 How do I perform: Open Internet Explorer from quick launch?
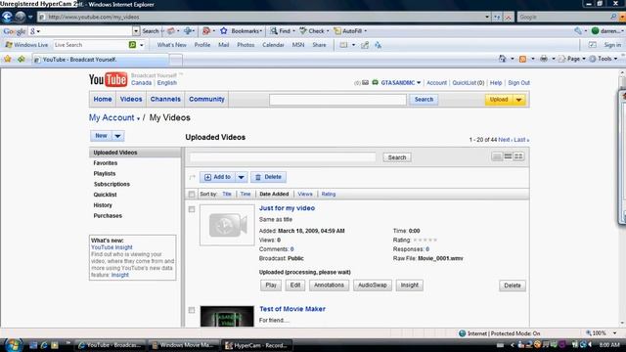point(44,345)
